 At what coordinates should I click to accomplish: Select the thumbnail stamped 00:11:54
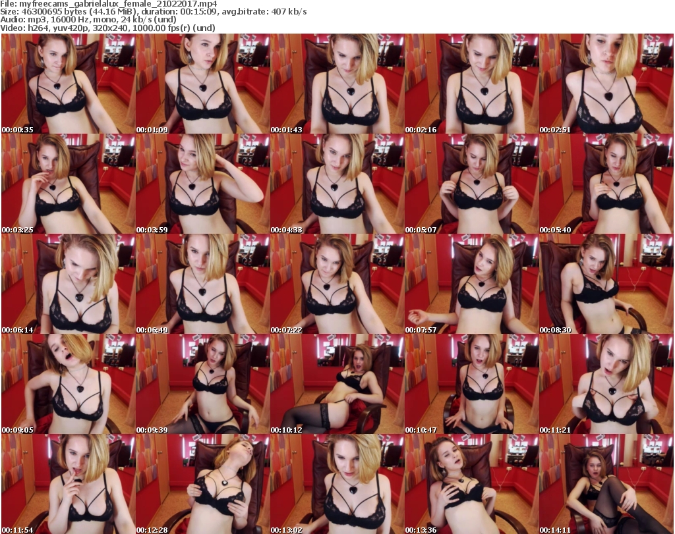coord(69,484)
